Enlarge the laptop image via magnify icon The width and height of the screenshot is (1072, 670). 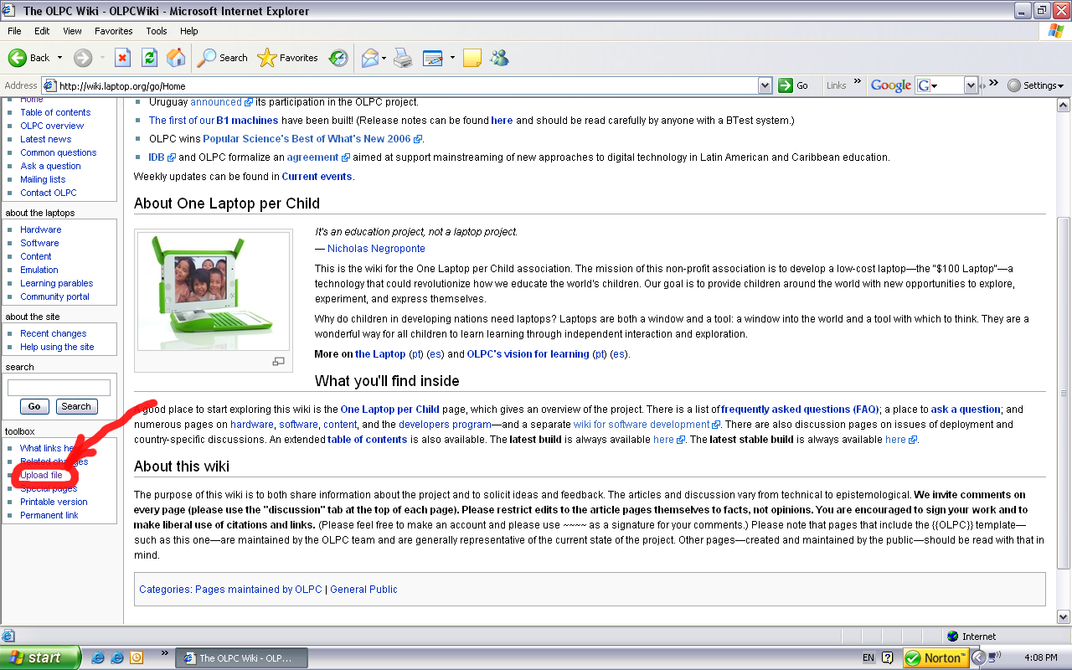tap(278, 361)
